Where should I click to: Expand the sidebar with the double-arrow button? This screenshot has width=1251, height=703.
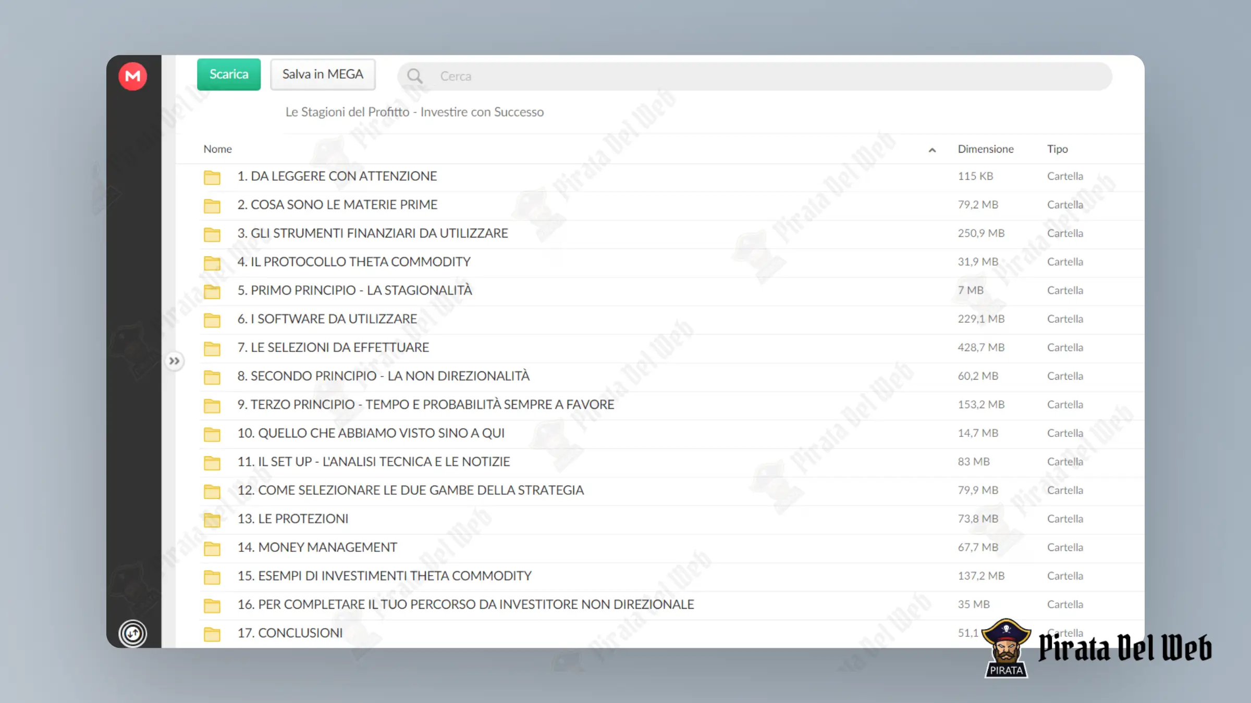point(174,361)
